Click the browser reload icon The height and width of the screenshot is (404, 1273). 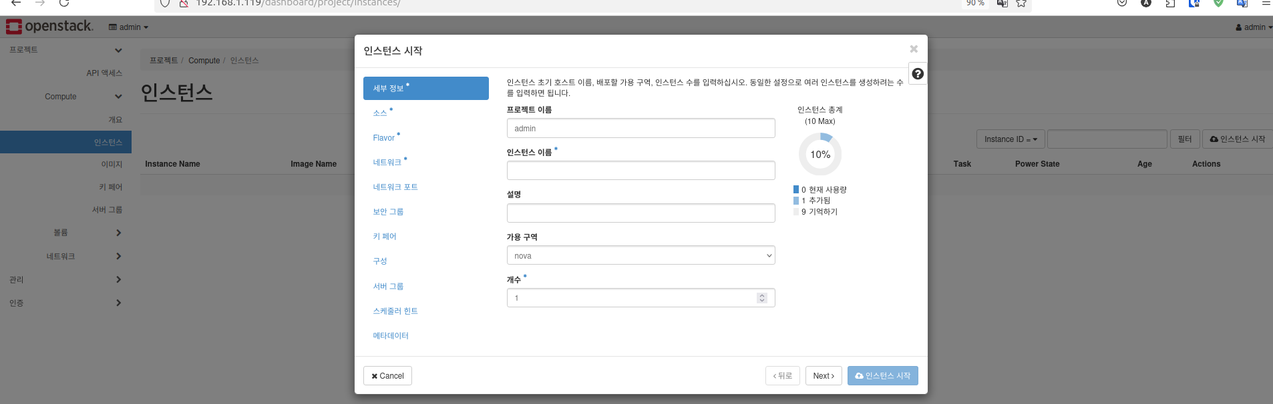click(64, 3)
